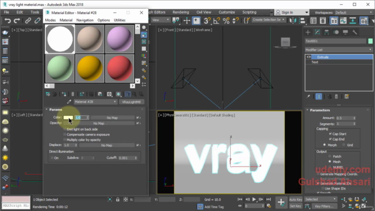Click Reset Map/Material trash icon
The width and height of the screenshot is (375, 211).
73,94
